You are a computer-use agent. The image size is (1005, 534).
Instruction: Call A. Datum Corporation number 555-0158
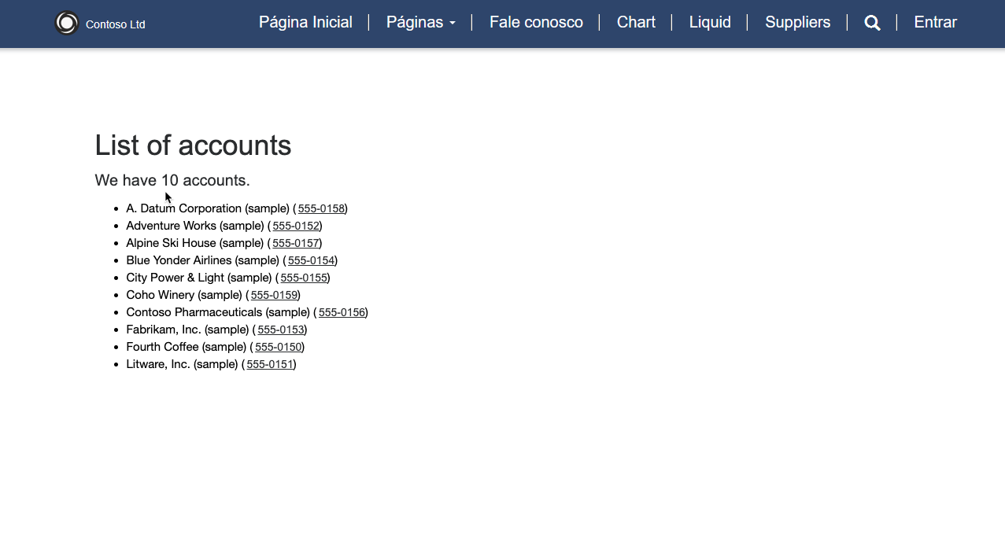click(321, 208)
